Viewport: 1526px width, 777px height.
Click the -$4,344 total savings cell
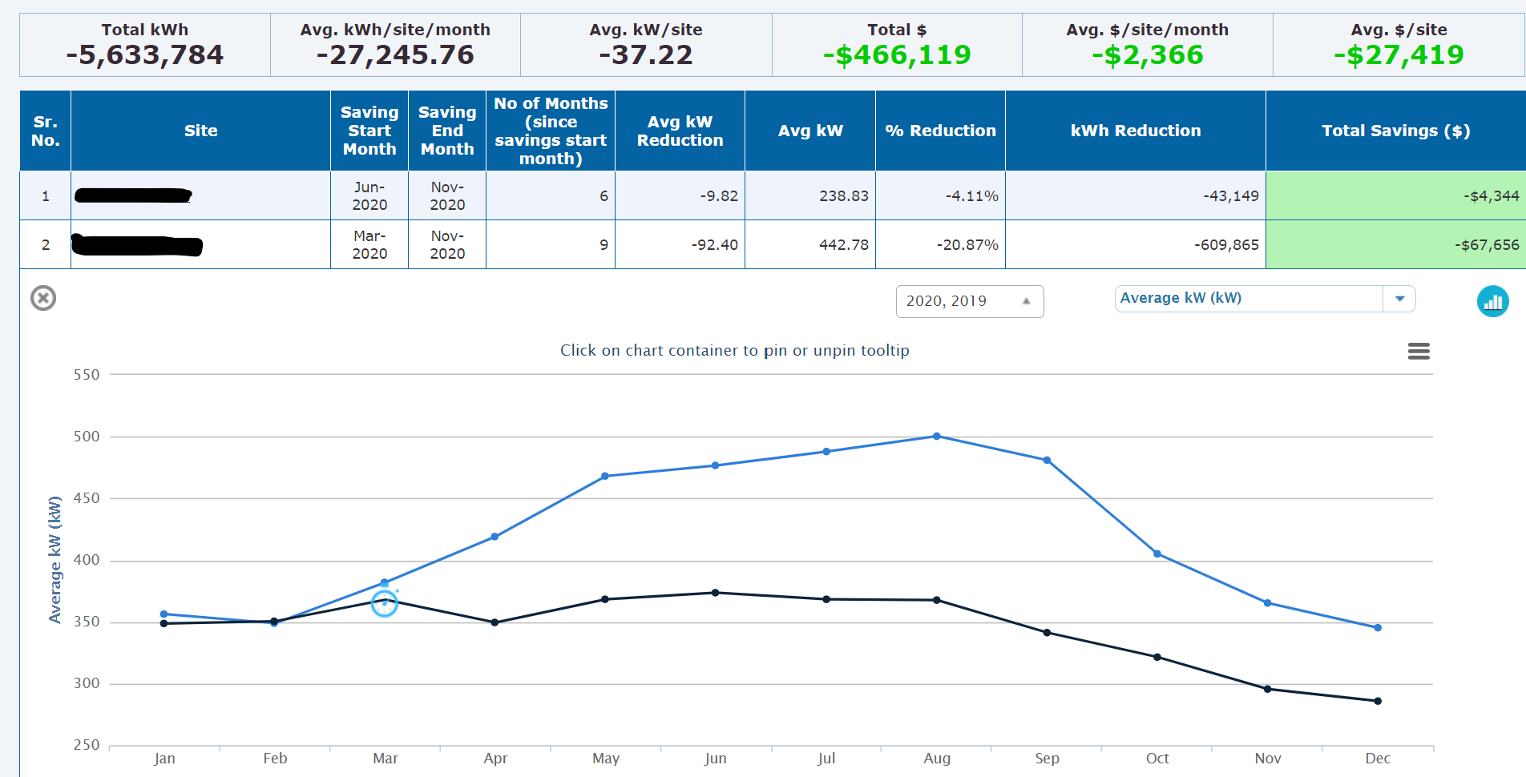(1396, 195)
